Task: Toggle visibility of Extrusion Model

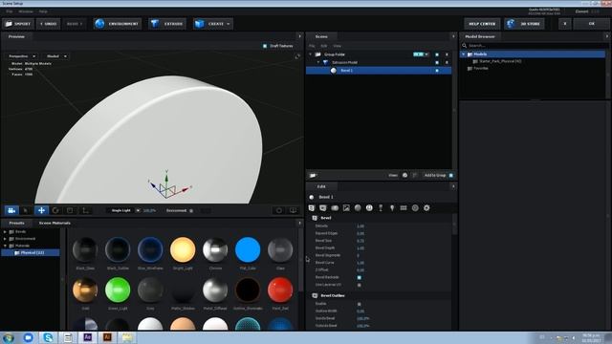Action: click(x=437, y=62)
